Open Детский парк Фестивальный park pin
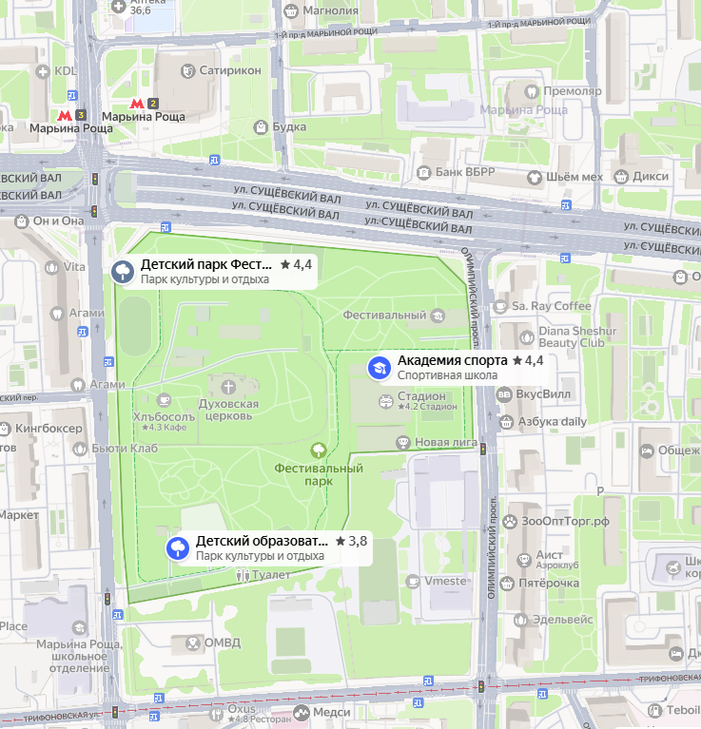Viewport: 701px width, 729px height. (123, 272)
